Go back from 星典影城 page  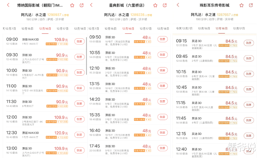click(91, 5)
